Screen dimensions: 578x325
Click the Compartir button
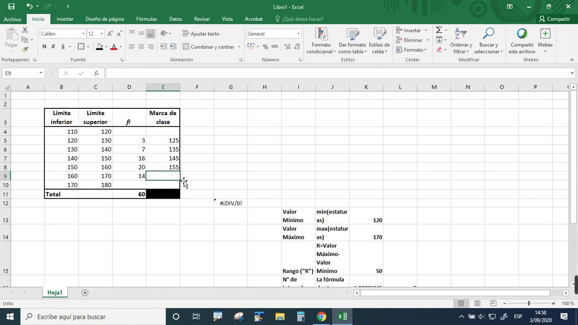click(x=555, y=19)
